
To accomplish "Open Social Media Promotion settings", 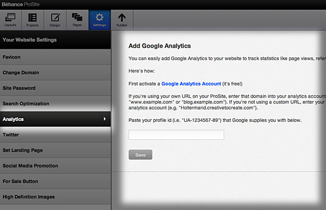I will pyautogui.click(x=55, y=166).
